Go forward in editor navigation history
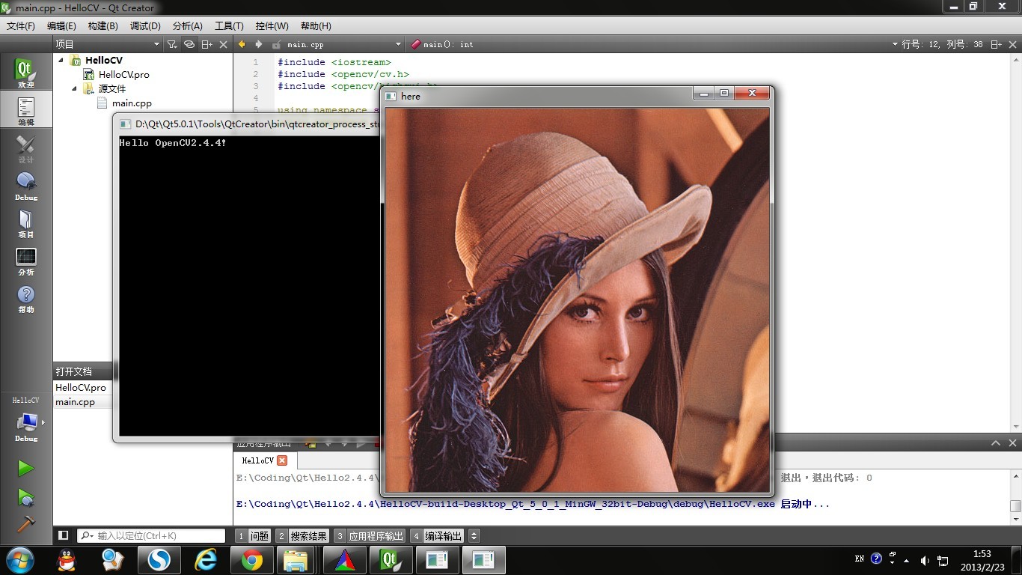Screen dimensions: 1022x575 pyautogui.click(x=259, y=44)
